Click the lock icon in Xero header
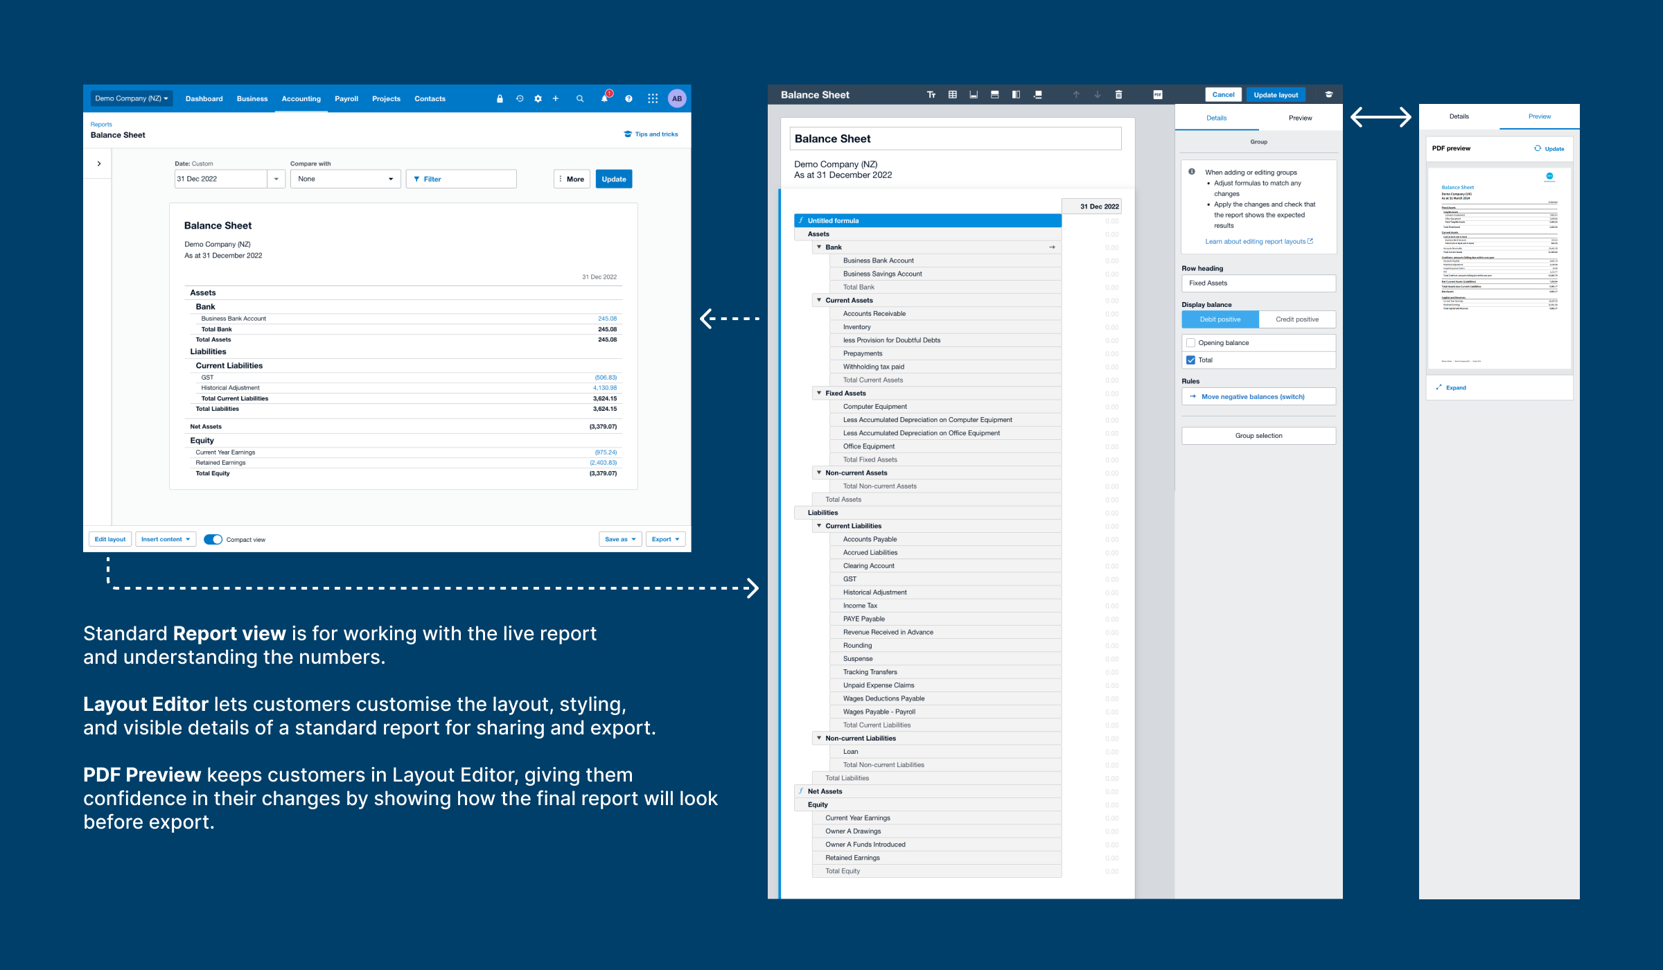1663x970 pixels. point(500,99)
